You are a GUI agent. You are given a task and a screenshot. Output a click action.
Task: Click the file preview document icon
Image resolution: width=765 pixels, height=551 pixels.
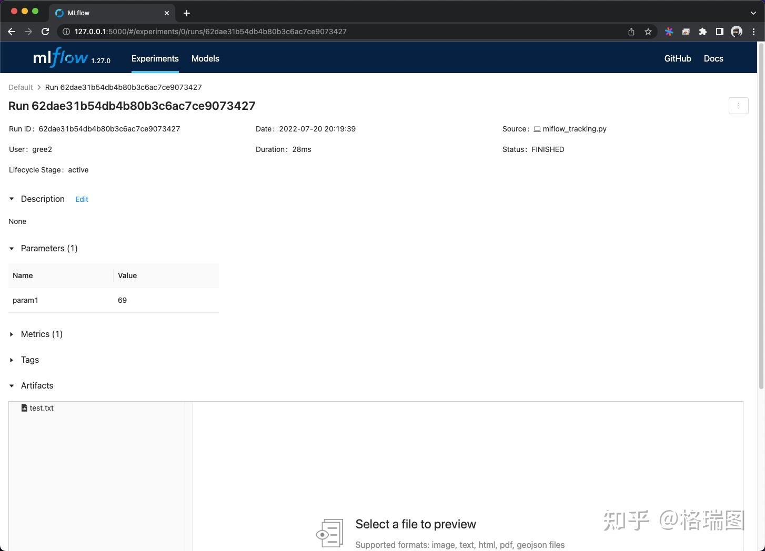330,533
